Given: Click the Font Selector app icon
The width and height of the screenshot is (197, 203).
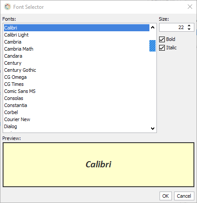Looking at the screenshot, I should [x=7, y=7].
